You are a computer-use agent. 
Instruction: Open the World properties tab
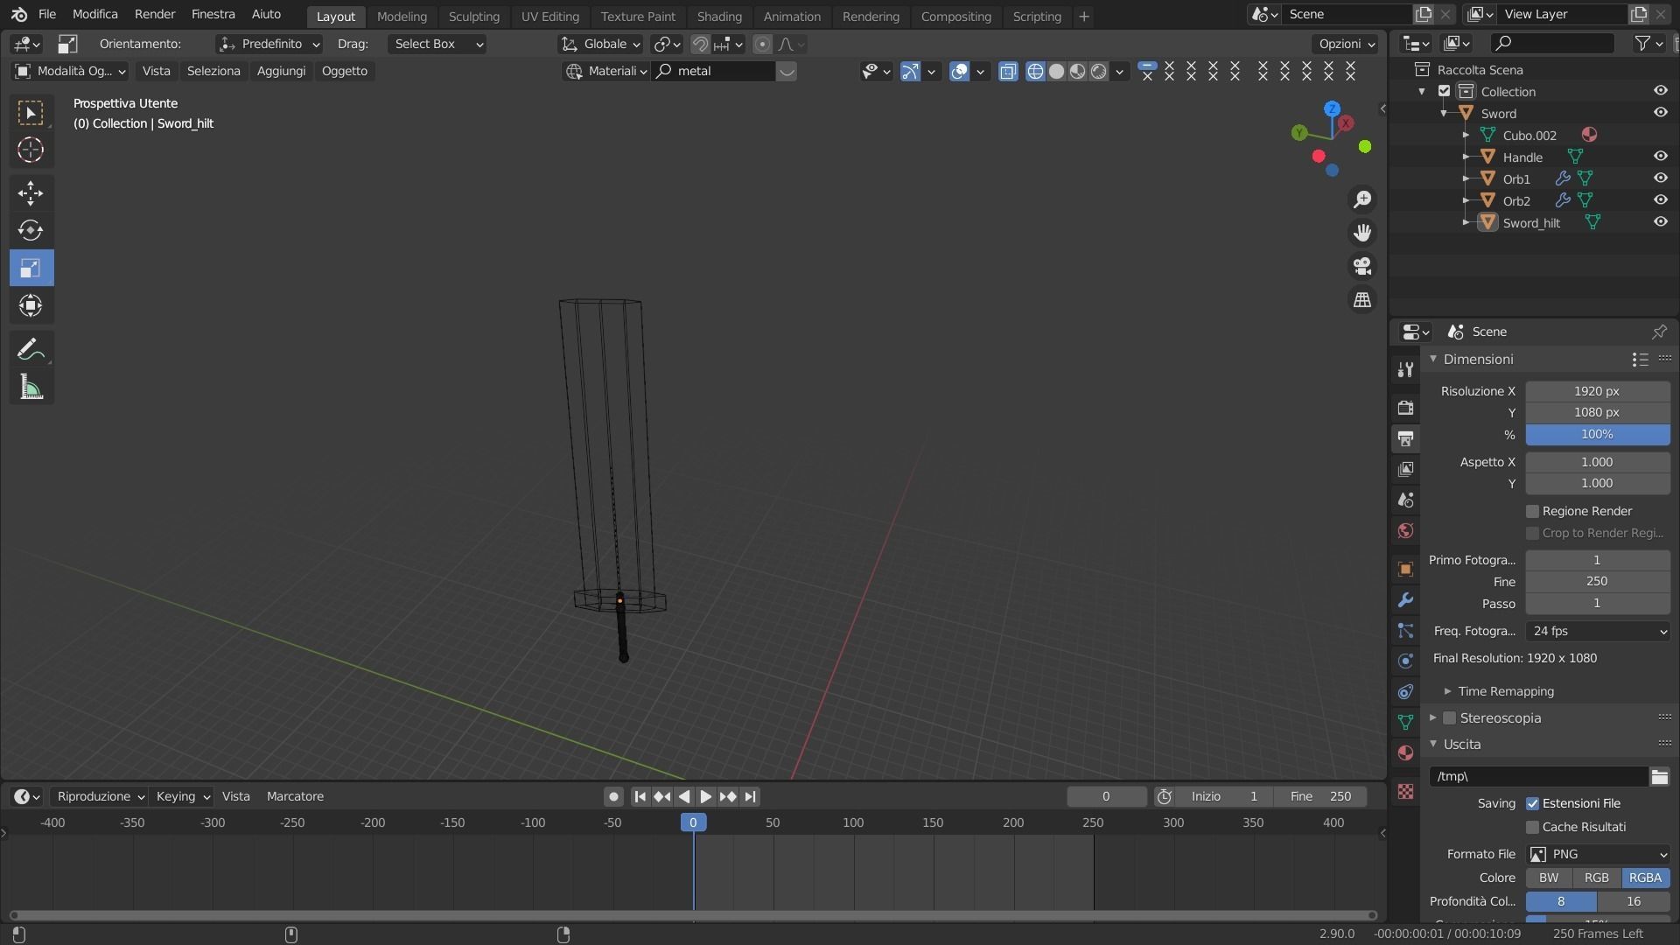[x=1405, y=530]
